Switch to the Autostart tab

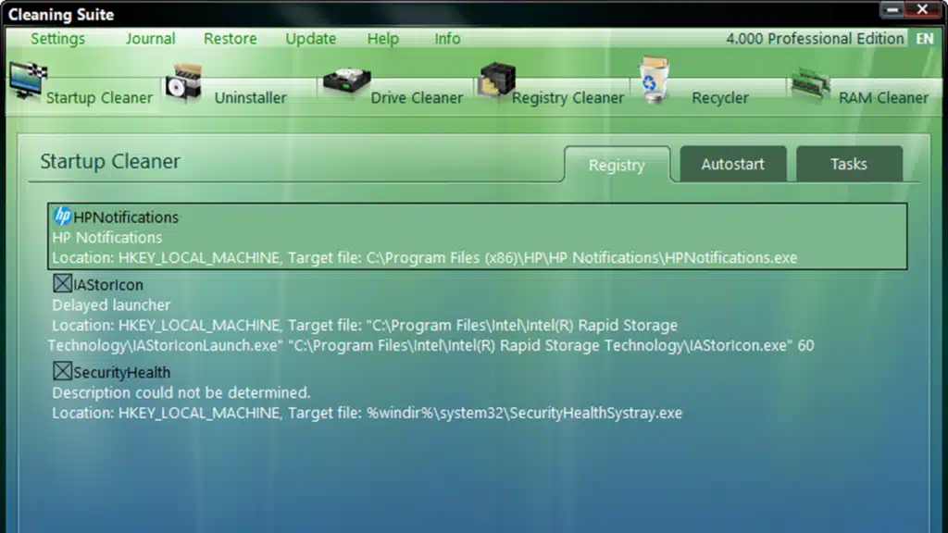733,164
